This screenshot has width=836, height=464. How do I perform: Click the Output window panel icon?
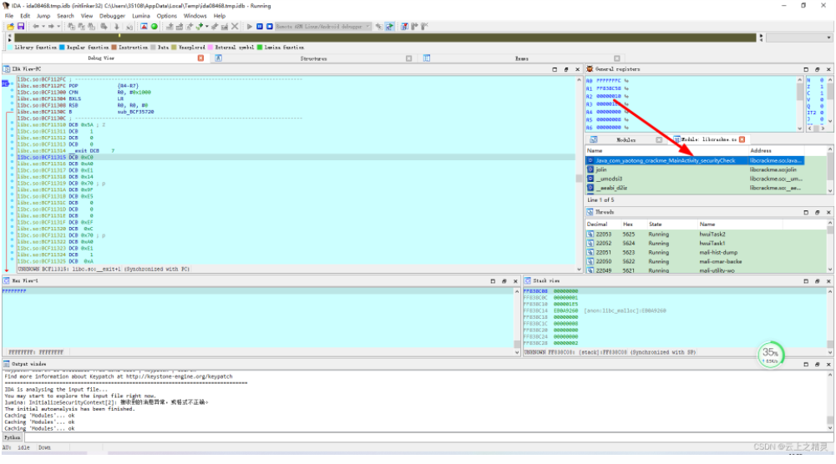pos(7,364)
